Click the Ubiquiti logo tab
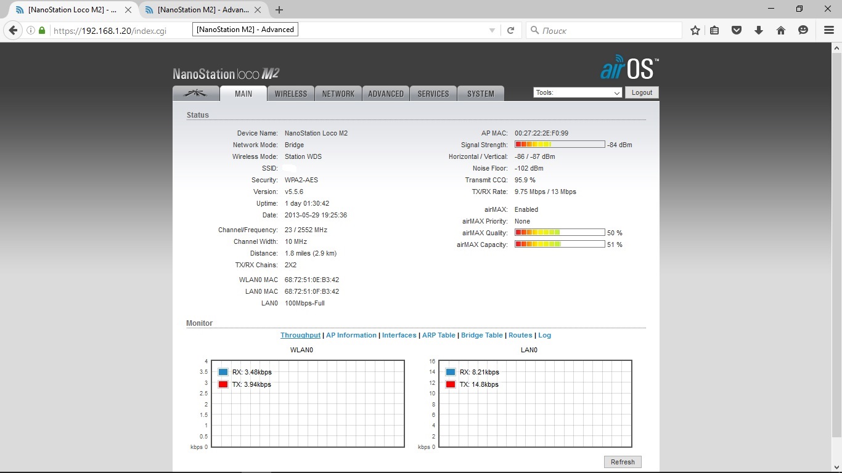This screenshot has width=842, height=473. coord(196,94)
